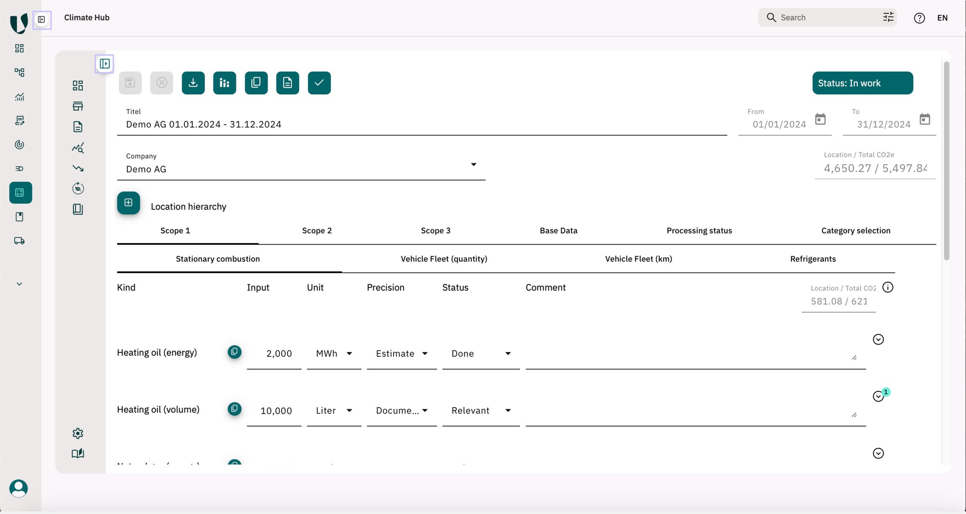Click the checkmark approve toolbar button
Image resolution: width=966 pixels, height=514 pixels.
[x=319, y=83]
